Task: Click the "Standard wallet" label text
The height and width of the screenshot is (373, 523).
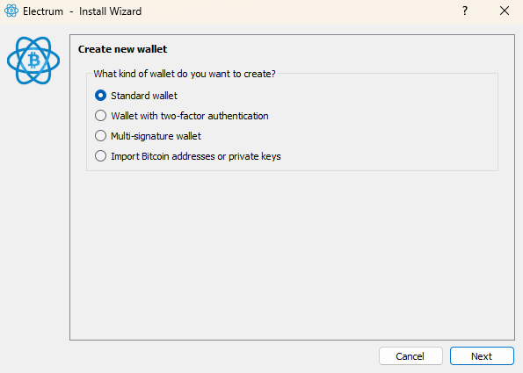Action: point(144,96)
